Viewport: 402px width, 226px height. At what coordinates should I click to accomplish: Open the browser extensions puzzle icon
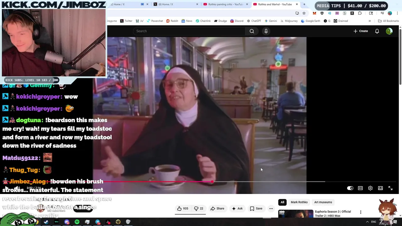(360, 13)
